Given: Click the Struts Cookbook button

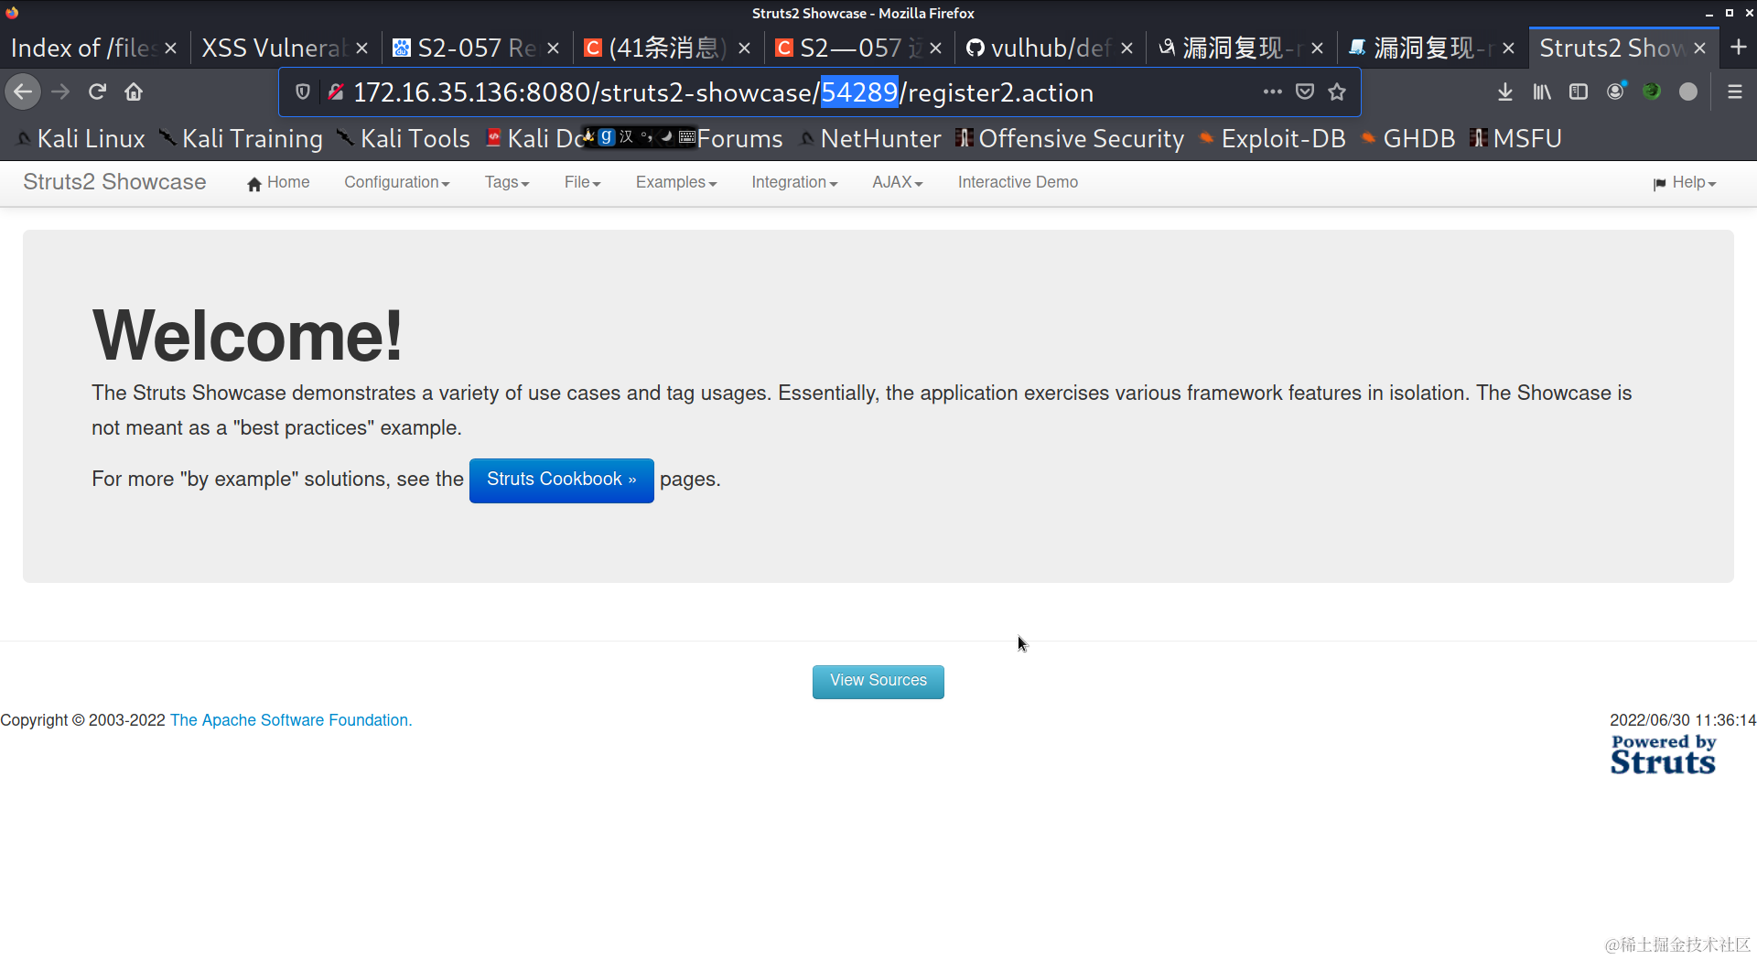Looking at the screenshot, I should pos(562,480).
